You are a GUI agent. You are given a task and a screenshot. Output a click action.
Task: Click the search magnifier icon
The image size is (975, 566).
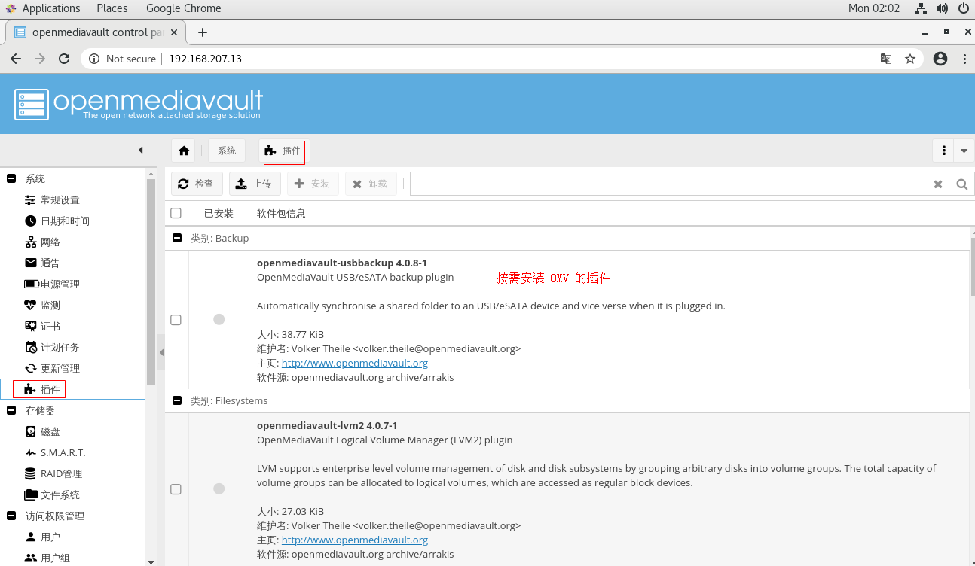tap(962, 184)
